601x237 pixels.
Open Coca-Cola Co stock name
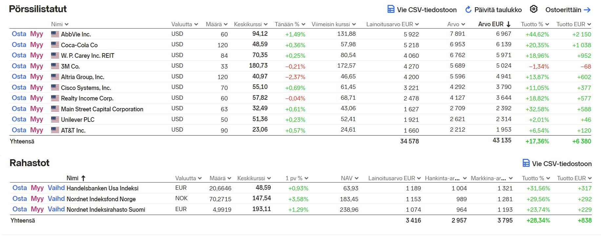coord(79,45)
